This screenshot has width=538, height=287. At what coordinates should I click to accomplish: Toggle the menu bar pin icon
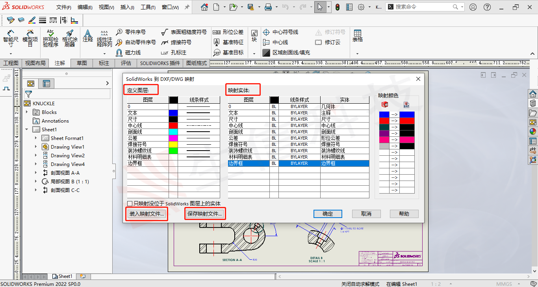pyautogui.click(x=187, y=7)
